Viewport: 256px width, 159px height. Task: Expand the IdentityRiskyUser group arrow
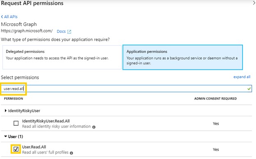click(x=6, y=111)
